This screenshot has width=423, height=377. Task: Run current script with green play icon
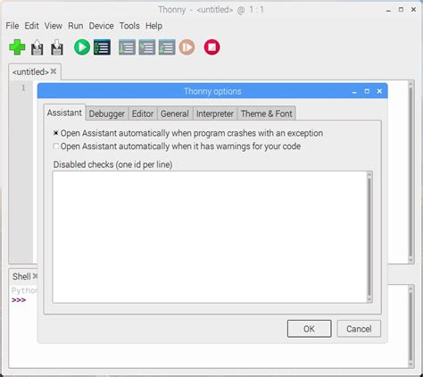[82, 47]
